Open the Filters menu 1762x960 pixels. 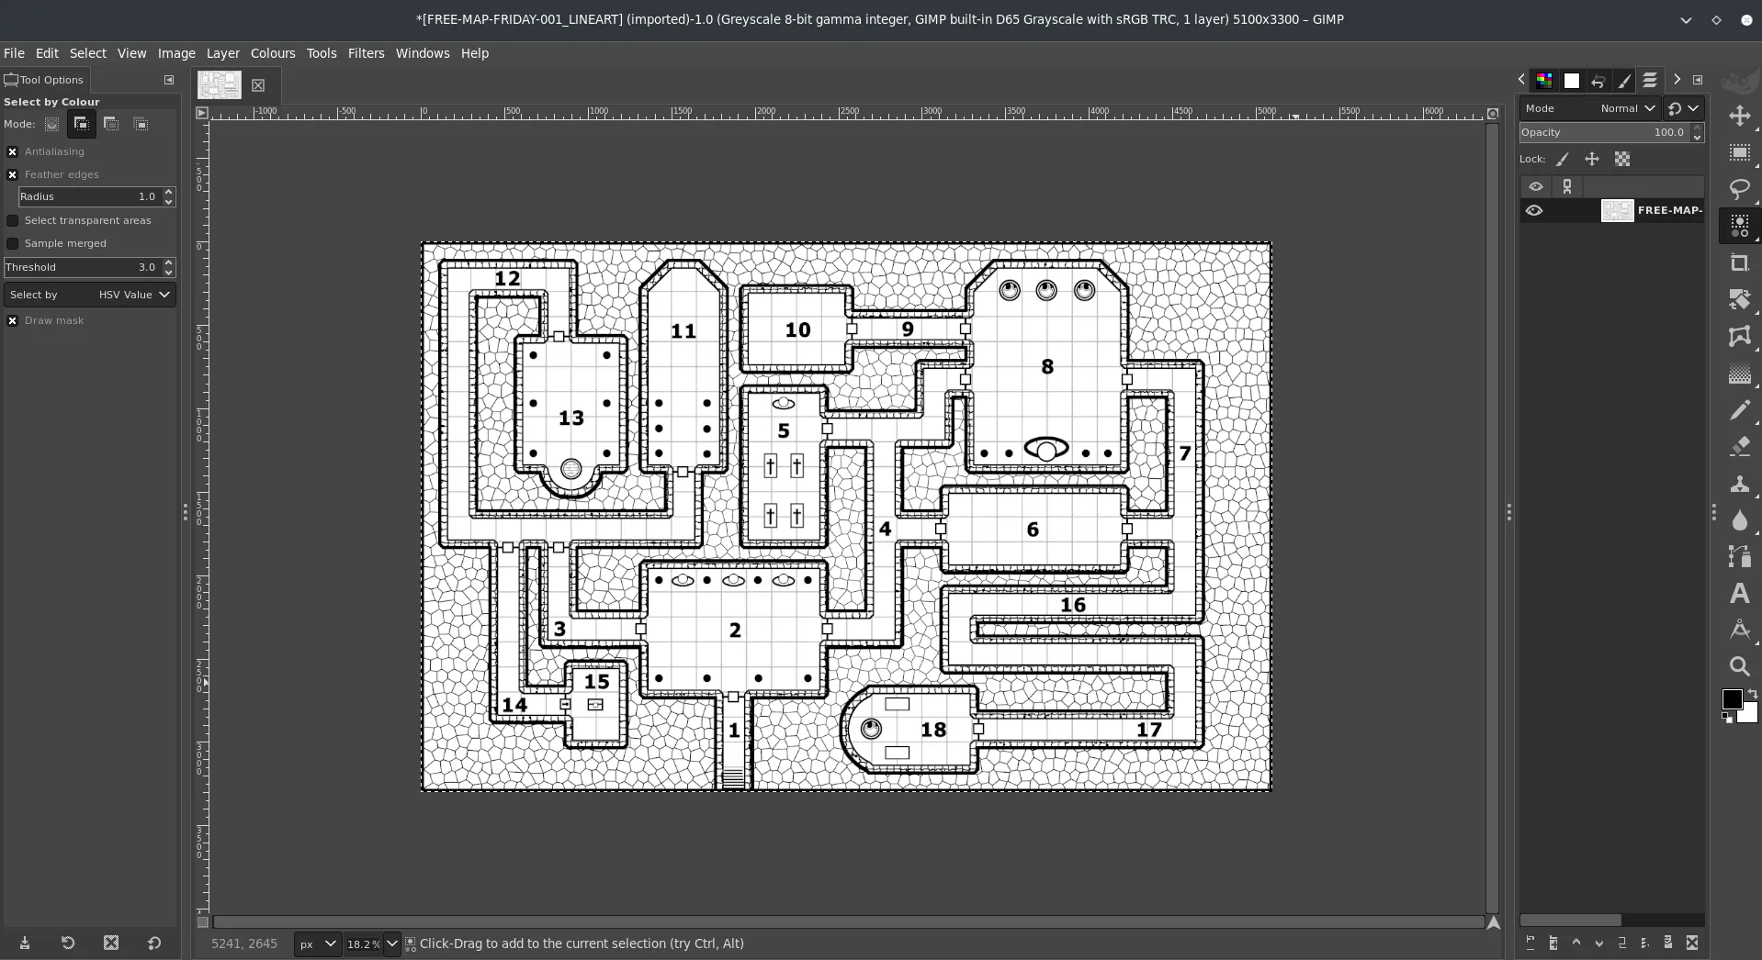click(x=366, y=53)
